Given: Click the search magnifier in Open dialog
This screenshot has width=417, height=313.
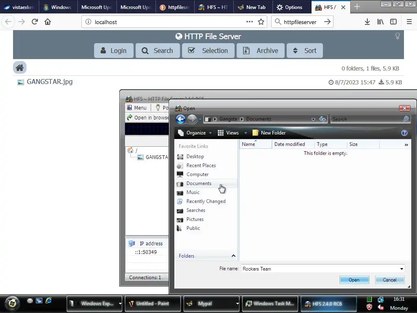Looking at the screenshot, I should 406,119.
